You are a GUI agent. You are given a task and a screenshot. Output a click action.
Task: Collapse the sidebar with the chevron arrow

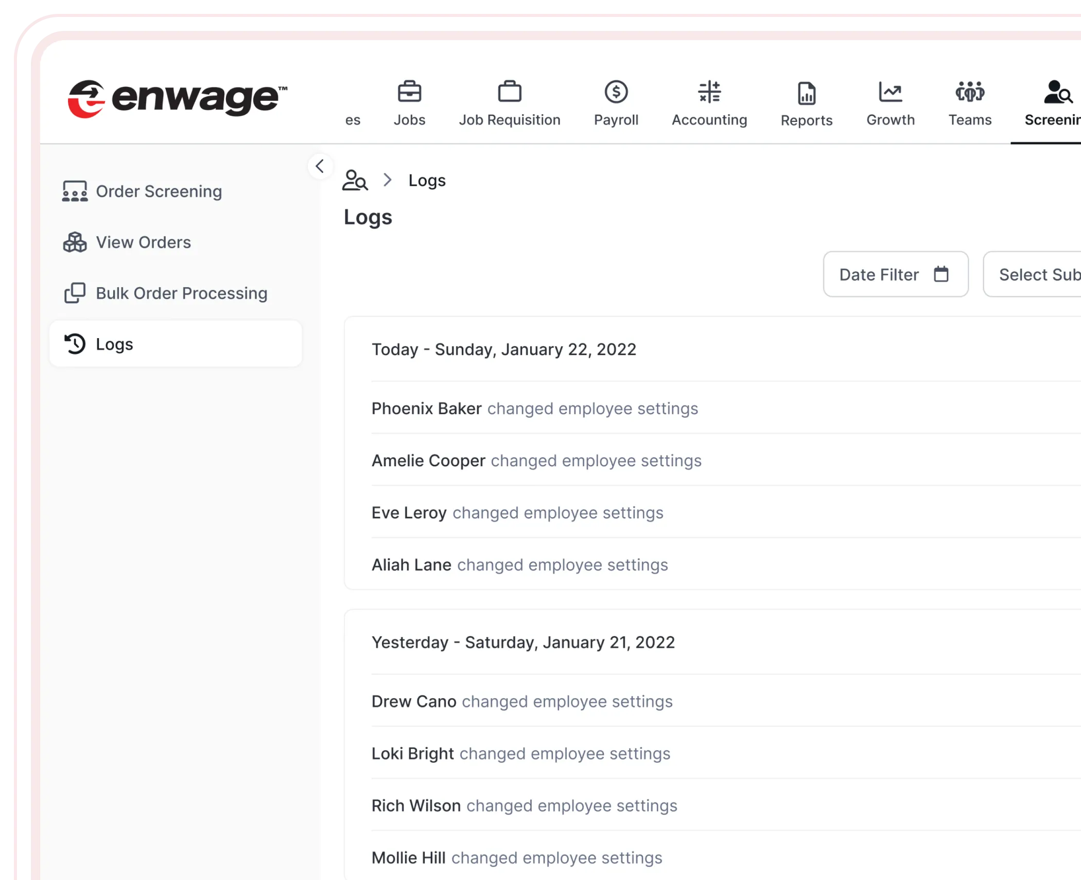point(320,166)
